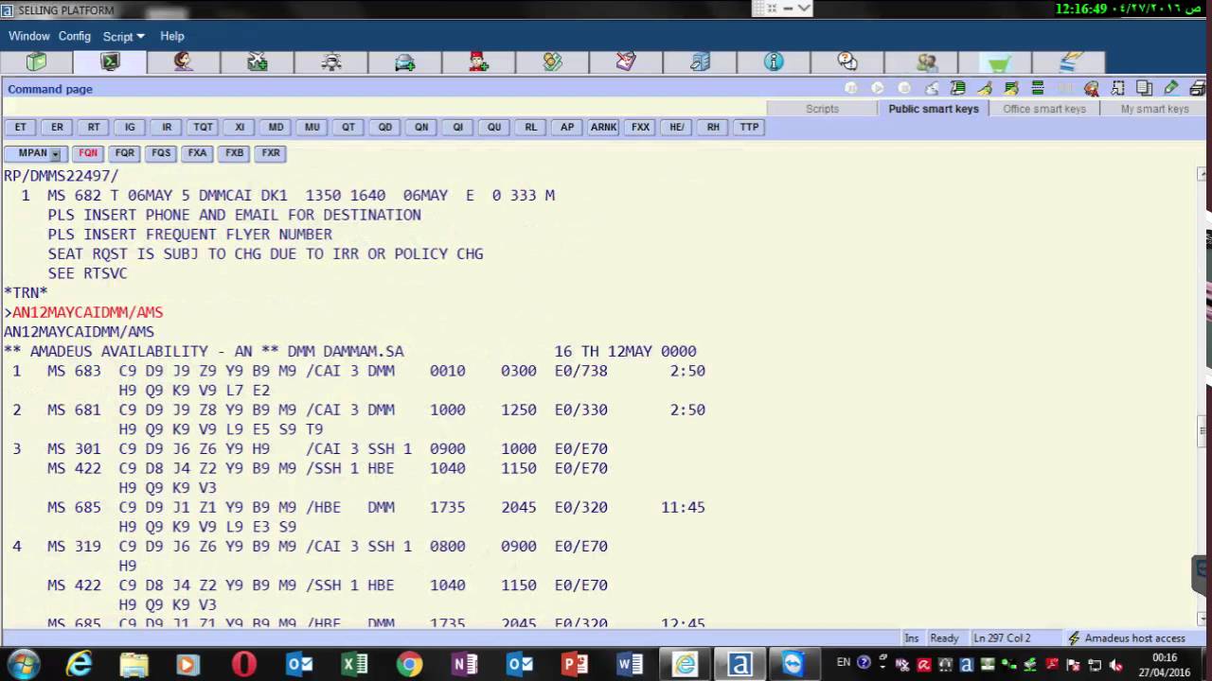Open the Window menu

29,36
